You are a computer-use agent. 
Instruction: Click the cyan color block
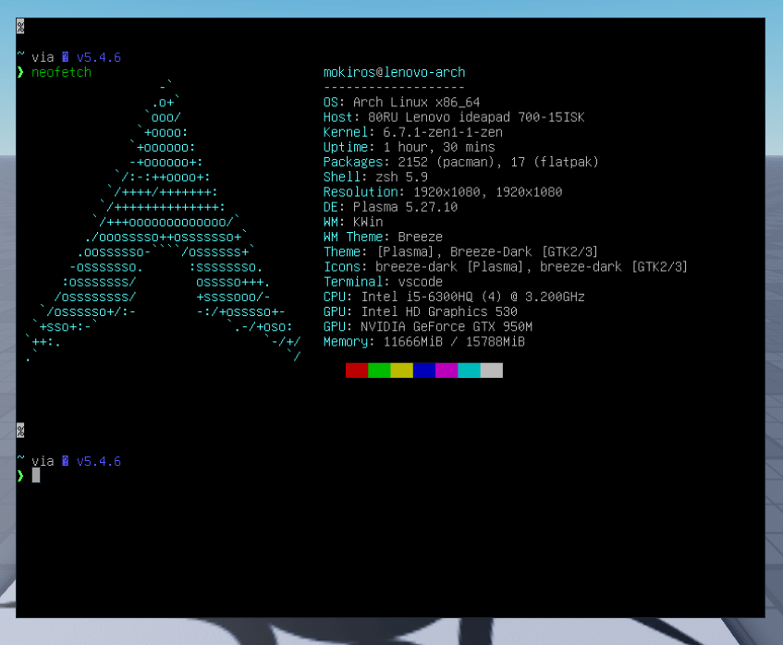(469, 371)
